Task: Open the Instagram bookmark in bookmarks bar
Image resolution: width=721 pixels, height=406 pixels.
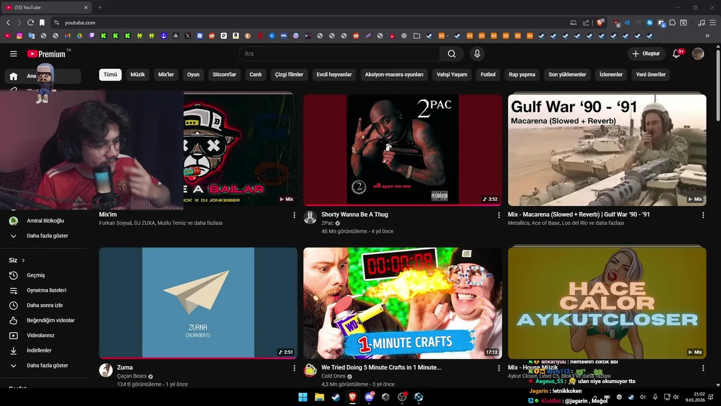Action: tap(19, 36)
